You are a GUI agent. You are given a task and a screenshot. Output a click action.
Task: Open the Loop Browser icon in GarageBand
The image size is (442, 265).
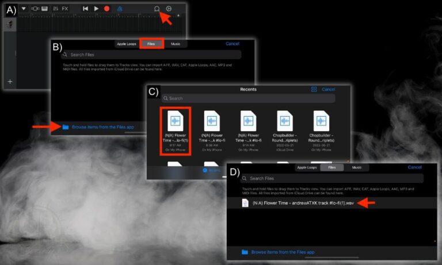pyautogui.click(x=157, y=9)
